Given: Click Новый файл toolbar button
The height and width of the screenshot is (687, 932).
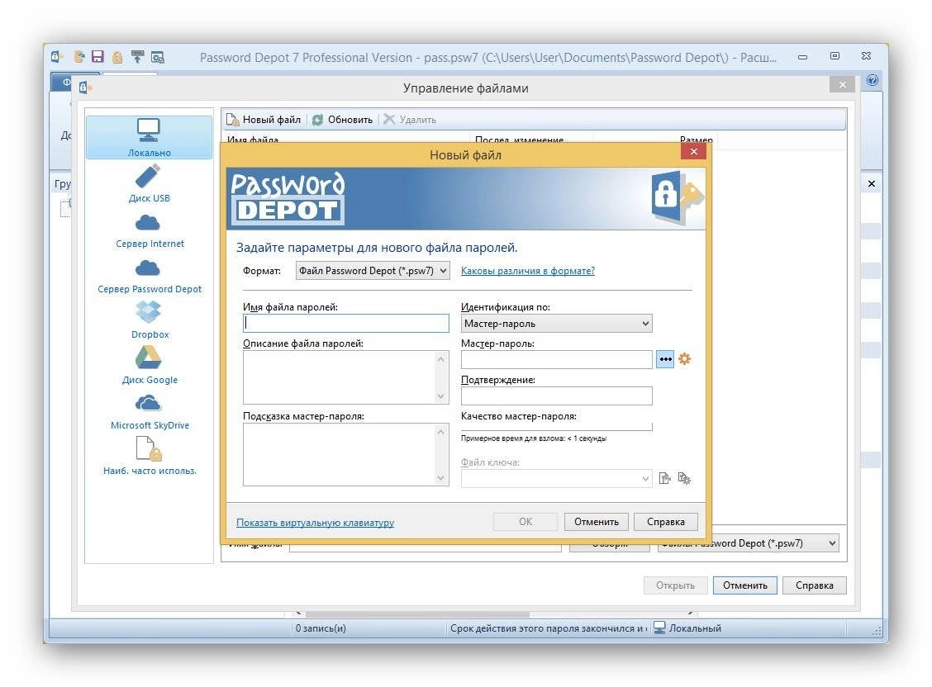Looking at the screenshot, I should click(x=264, y=120).
